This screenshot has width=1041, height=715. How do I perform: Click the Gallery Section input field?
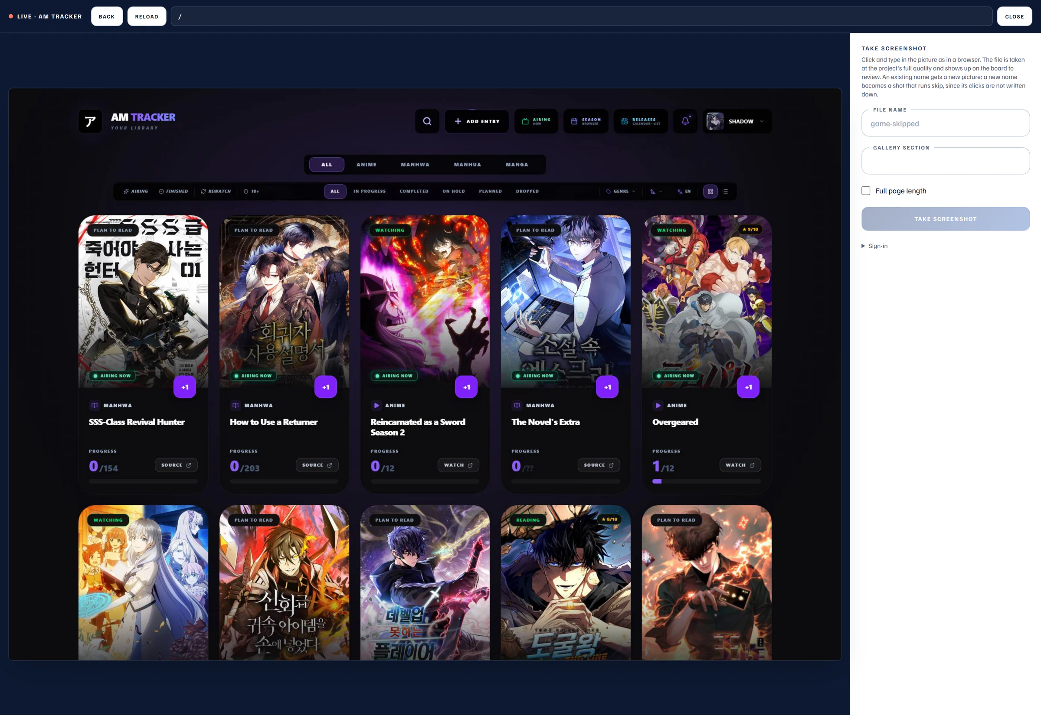coord(945,161)
